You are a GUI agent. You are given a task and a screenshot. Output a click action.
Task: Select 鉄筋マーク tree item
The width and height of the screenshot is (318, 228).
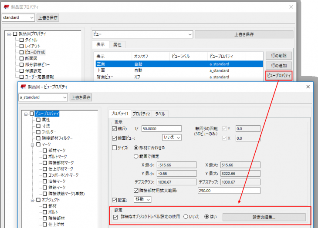57,188
